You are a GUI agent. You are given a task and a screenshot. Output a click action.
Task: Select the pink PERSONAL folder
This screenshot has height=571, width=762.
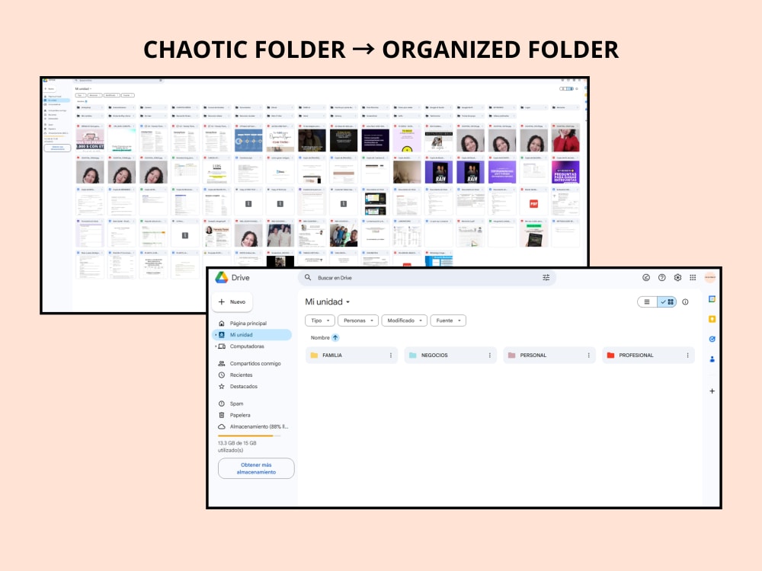coord(549,356)
